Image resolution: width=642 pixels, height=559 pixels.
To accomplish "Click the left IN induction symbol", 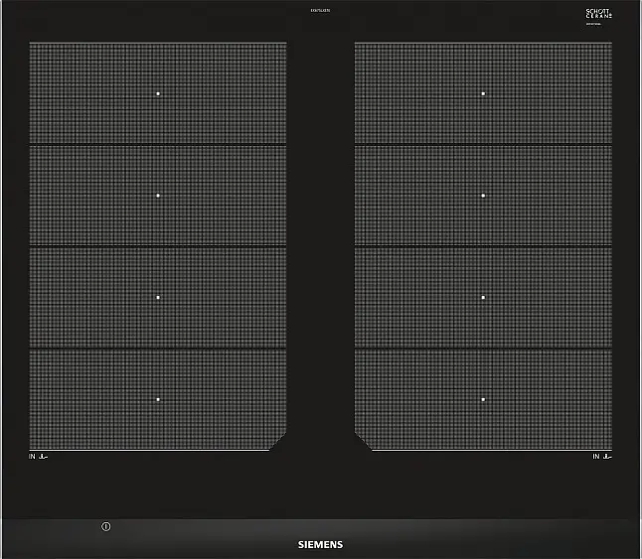I will click(38, 457).
